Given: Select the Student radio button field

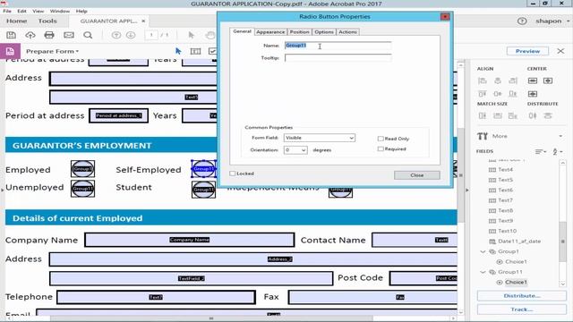Looking at the screenshot, I should tap(203, 190).
